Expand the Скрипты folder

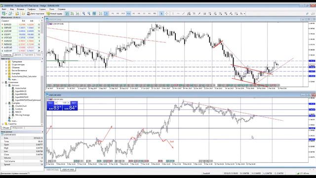tap(3, 124)
